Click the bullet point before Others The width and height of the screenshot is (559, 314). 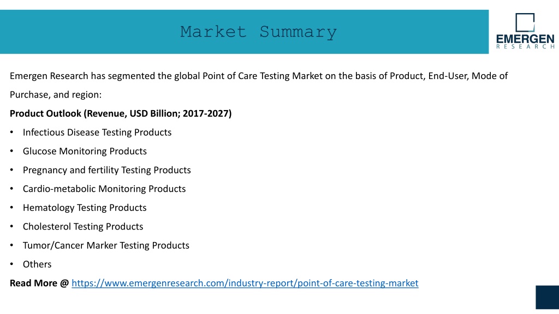pos(12,264)
